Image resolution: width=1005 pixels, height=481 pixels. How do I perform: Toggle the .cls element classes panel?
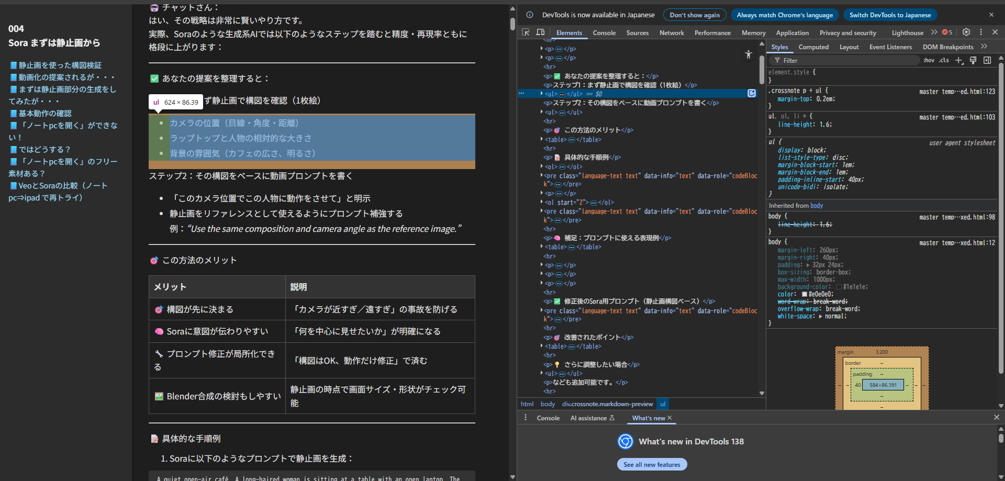(x=944, y=61)
